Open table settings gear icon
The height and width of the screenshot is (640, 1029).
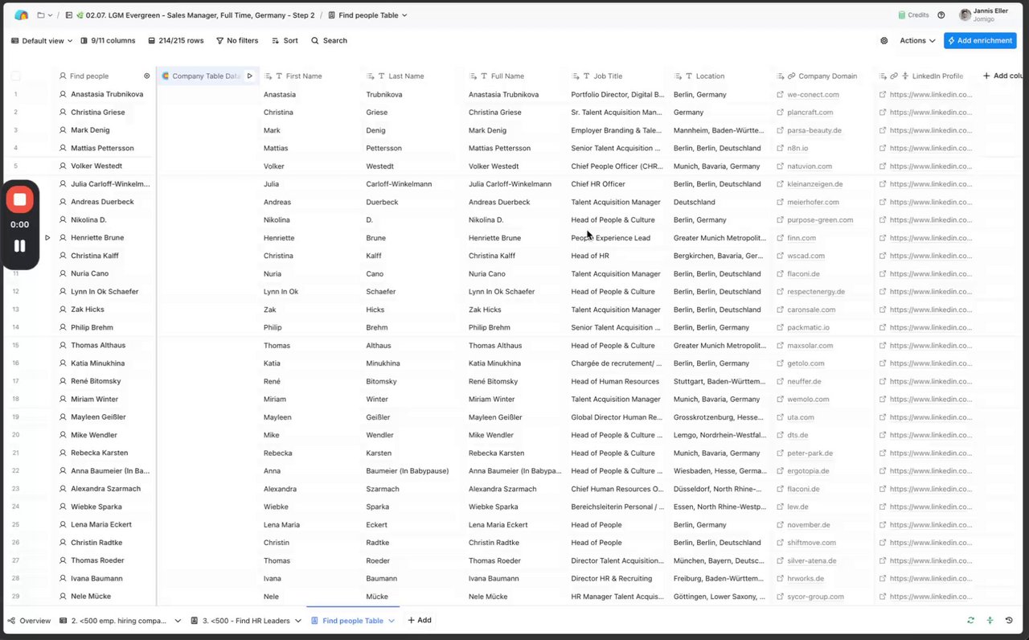pyautogui.click(x=884, y=40)
